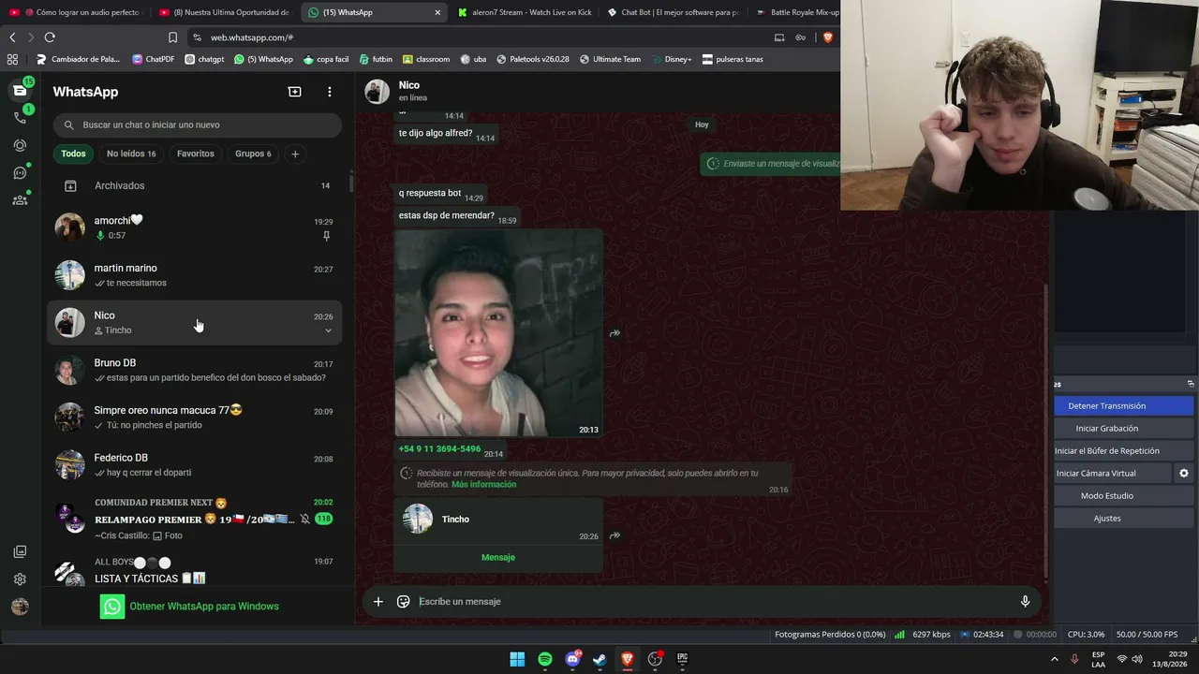Open Simpre oreo nunca macuca group chat

[195, 418]
